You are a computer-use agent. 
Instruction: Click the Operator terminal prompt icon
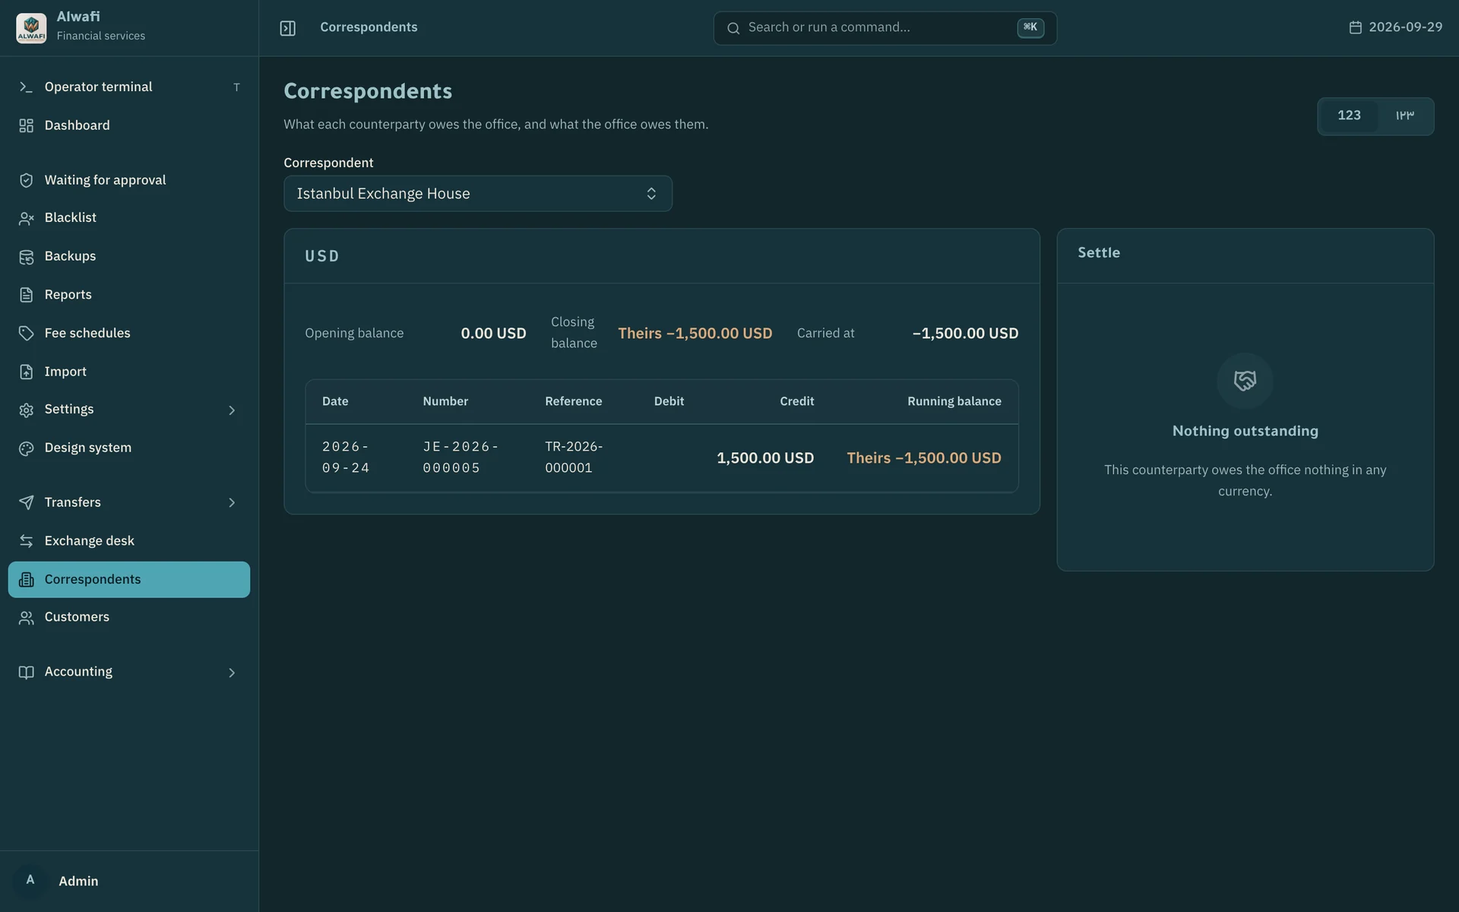pyautogui.click(x=26, y=87)
